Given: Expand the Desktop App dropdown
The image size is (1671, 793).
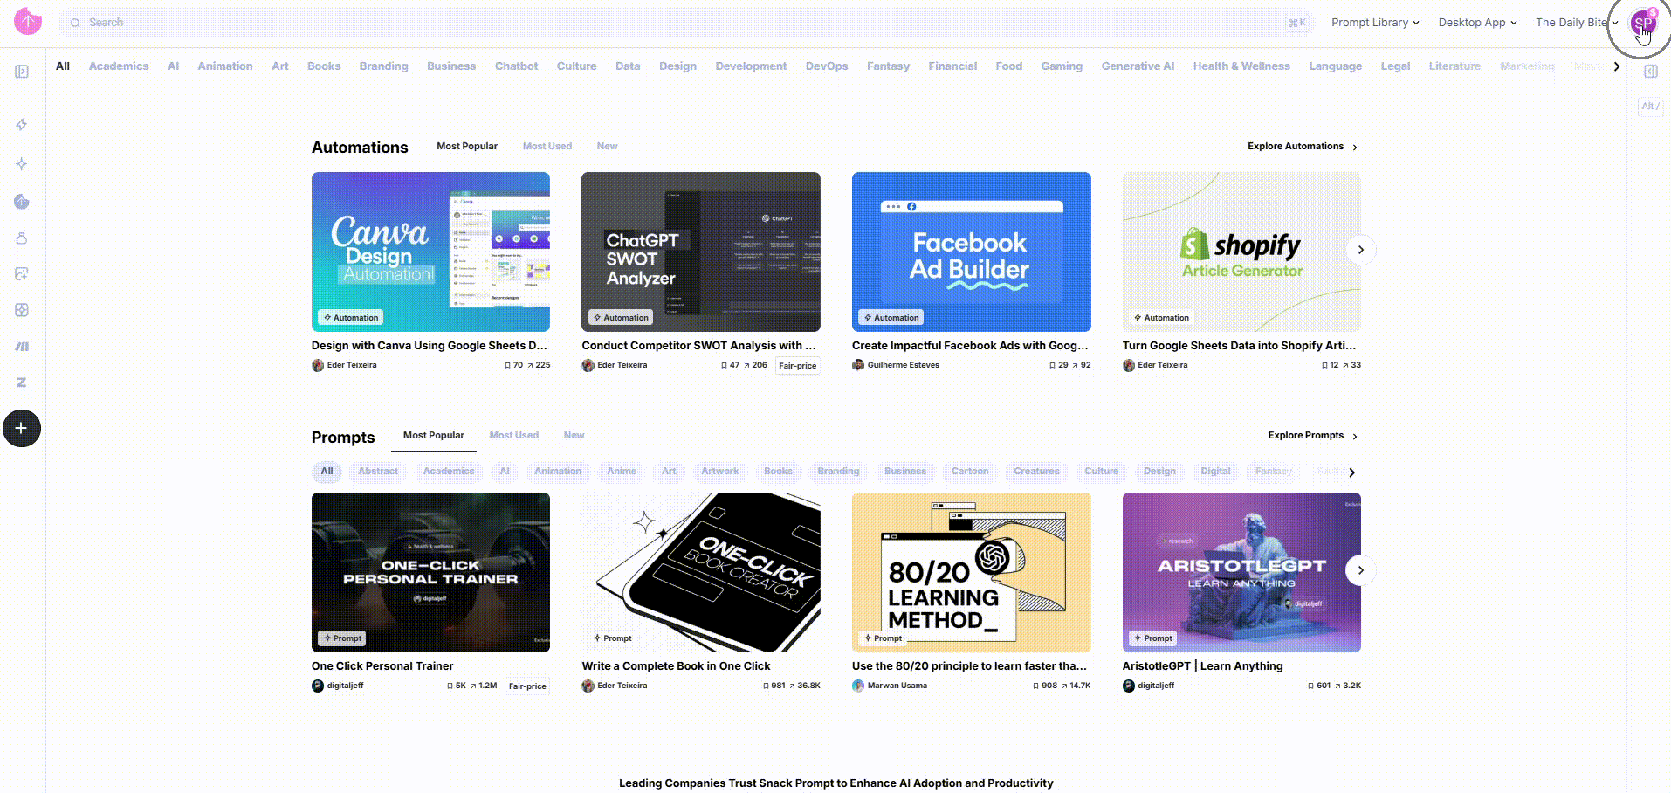Looking at the screenshot, I should tap(1477, 23).
